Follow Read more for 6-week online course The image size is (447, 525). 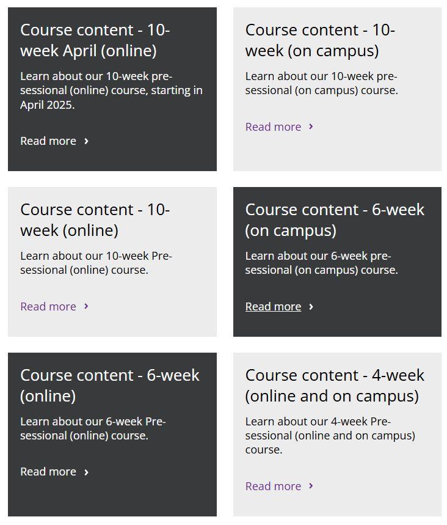click(x=48, y=472)
